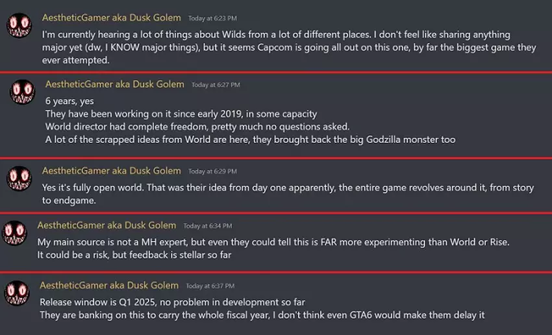This screenshot has height=335, width=552.
Task: Click the "Today at 6:23 PM" timestamp
Action: pyautogui.click(x=212, y=18)
